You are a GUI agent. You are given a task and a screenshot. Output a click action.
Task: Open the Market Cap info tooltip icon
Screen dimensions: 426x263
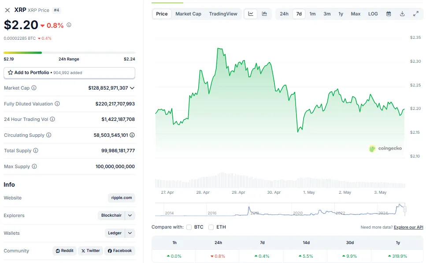click(x=34, y=88)
